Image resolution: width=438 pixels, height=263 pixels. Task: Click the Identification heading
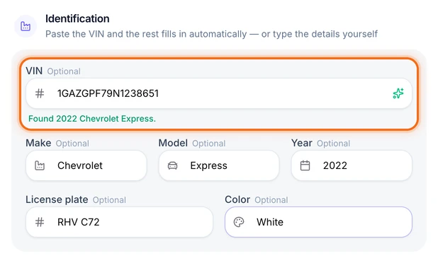coord(77,18)
